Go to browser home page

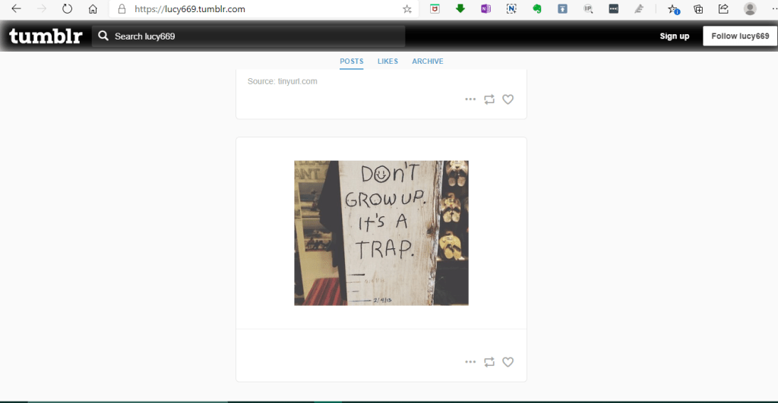tap(93, 9)
